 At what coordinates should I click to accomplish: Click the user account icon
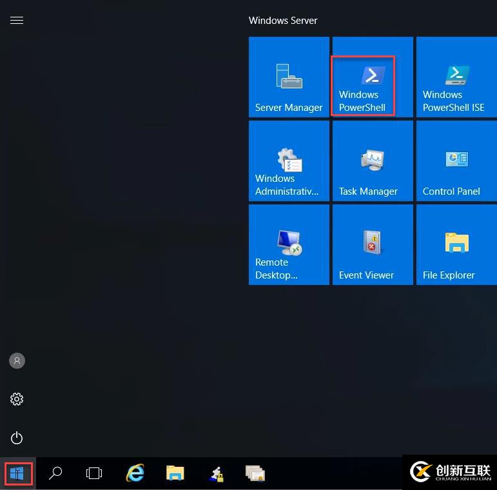point(17,360)
